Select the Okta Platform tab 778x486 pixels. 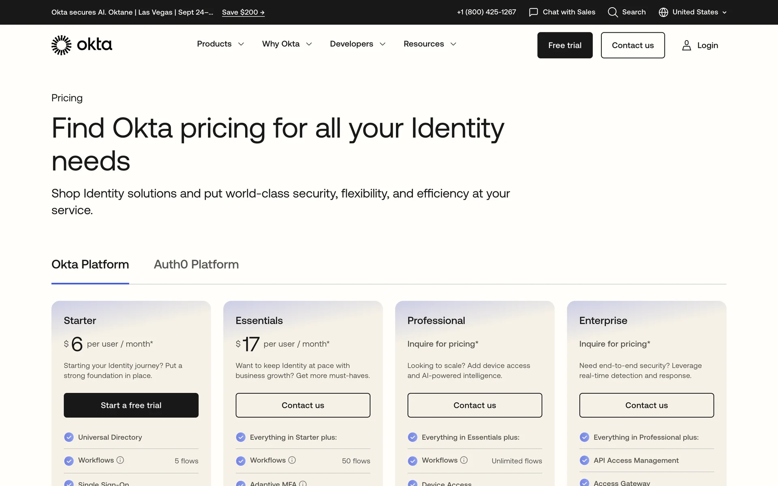point(90,264)
